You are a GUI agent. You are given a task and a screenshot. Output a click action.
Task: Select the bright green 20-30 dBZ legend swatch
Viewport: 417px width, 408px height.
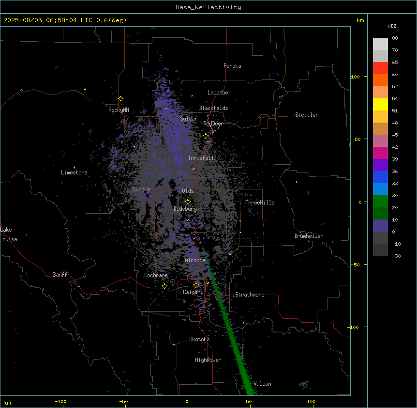(x=380, y=202)
